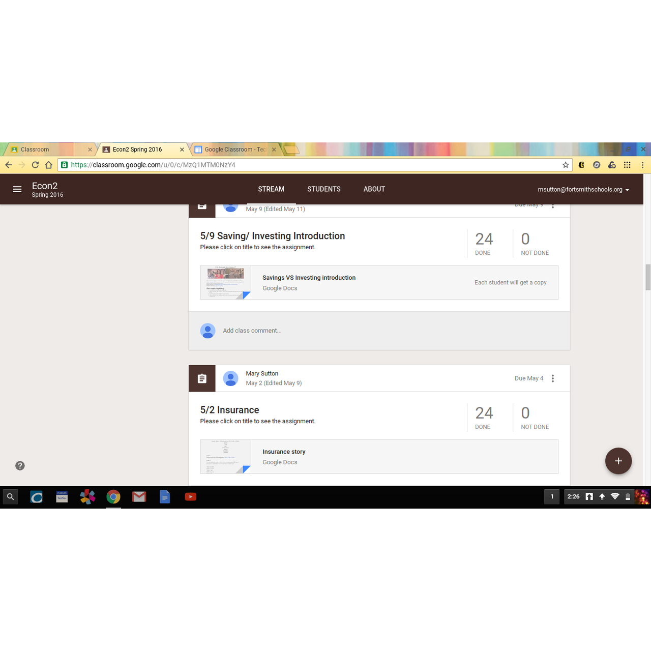Viewport: 651px width, 651px height.
Task: Open more options for 5/2 Insurance post
Action: coord(553,378)
